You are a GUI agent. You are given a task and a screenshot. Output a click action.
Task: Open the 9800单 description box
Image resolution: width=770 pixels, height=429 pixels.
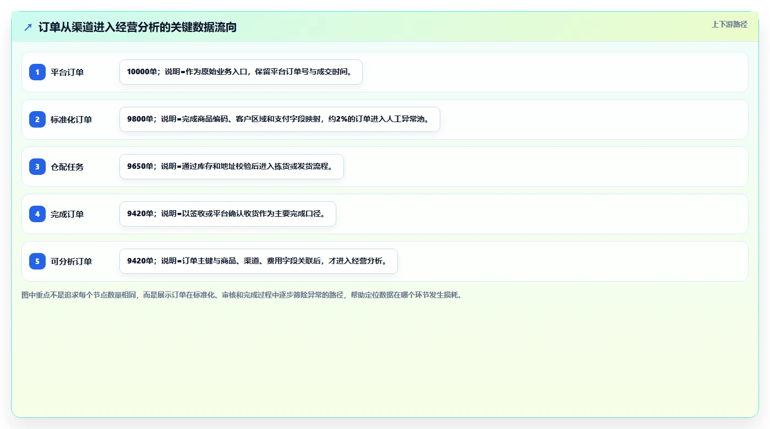[x=280, y=119]
